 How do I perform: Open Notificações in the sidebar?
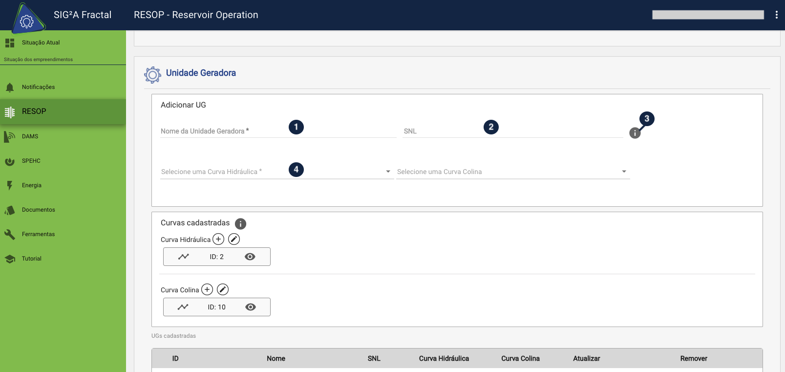[x=38, y=87]
